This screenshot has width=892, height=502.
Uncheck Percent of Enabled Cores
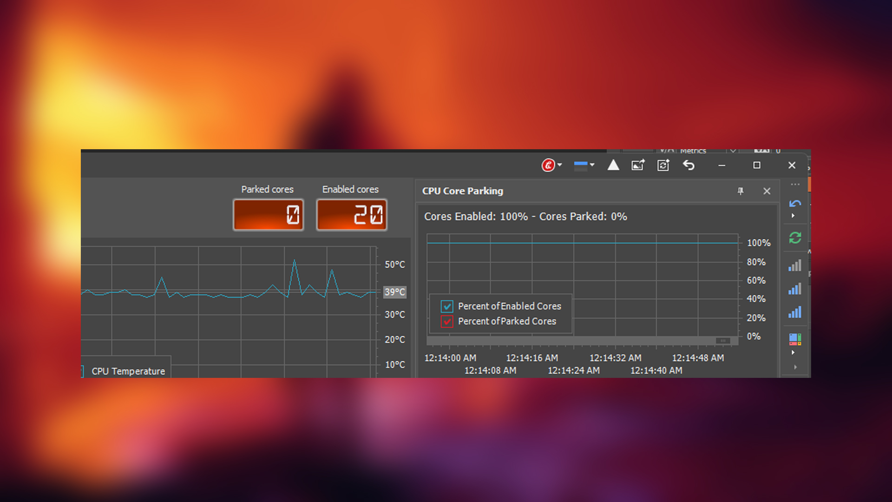447,306
